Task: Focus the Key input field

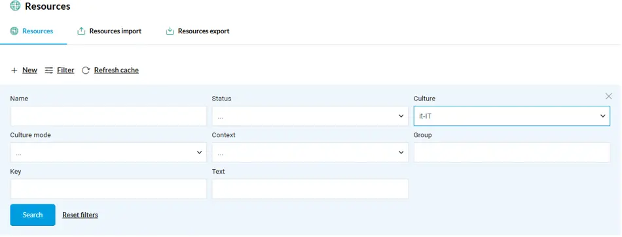Action: pos(108,189)
